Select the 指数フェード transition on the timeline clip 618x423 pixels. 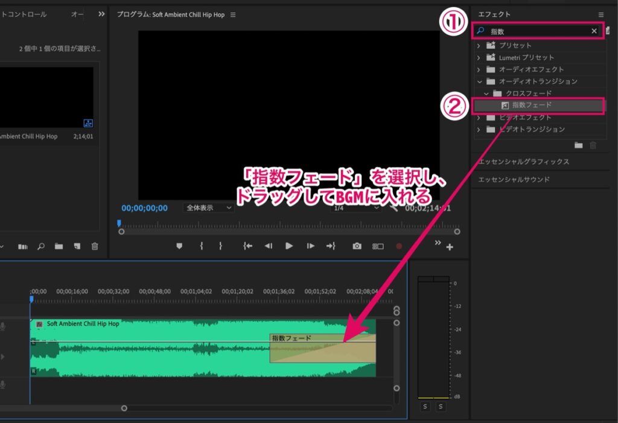pos(322,348)
